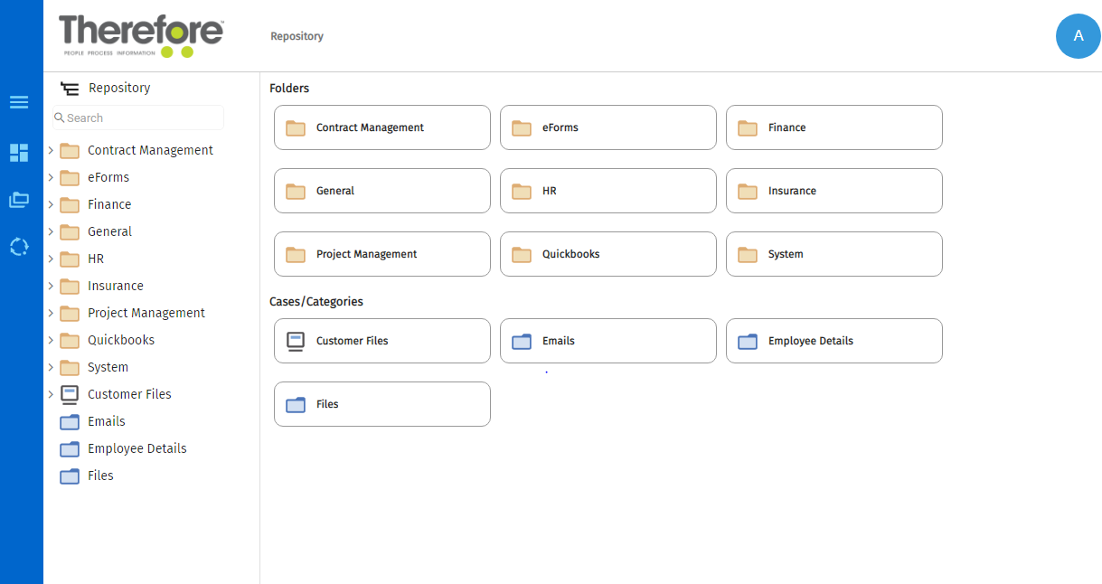Open the Insurance folder tile

834,191
